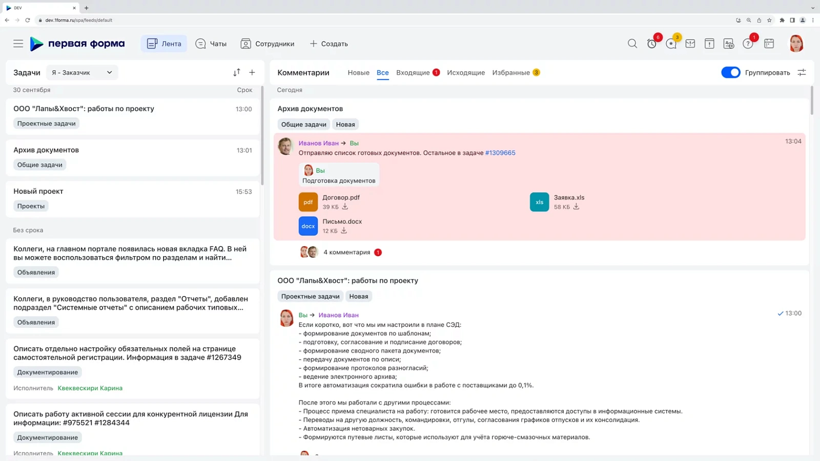Viewport: 820px width, 461px height.
Task: Open comment filter settings sliders icon
Action: point(802,72)
